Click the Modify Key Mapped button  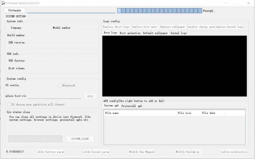click(x=142, y=152)
